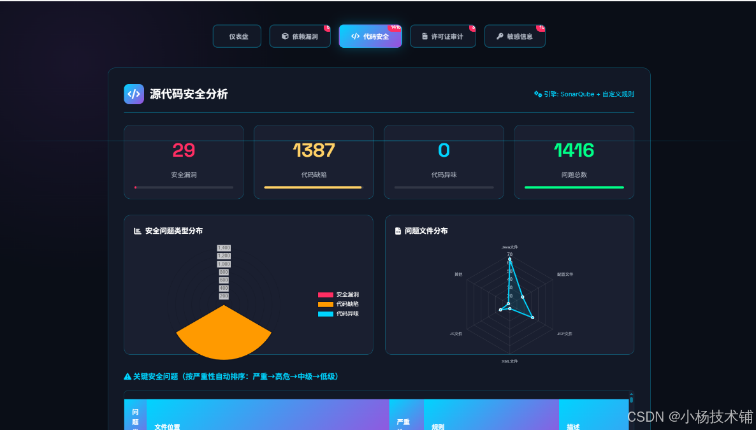Click the 800 axis label in polar chart
Screen dimensions: 756x430
(224, 272)
